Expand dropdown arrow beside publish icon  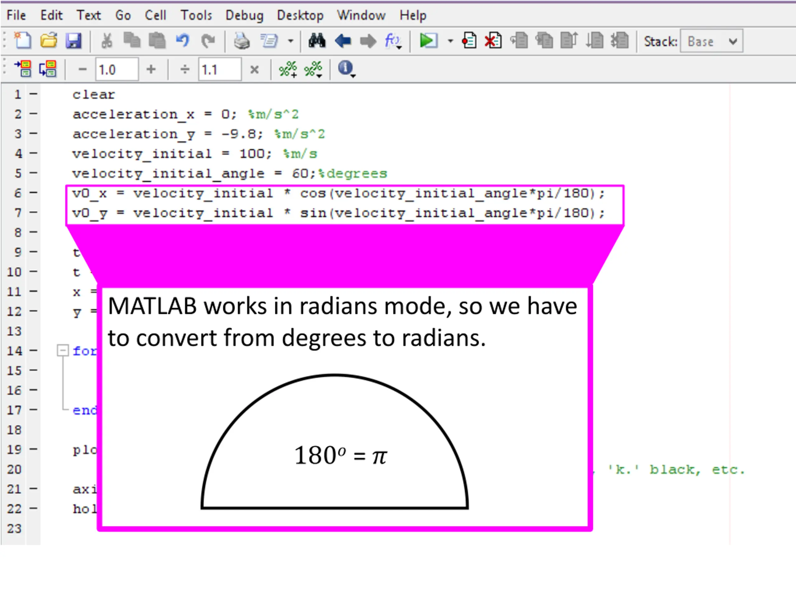290,41
